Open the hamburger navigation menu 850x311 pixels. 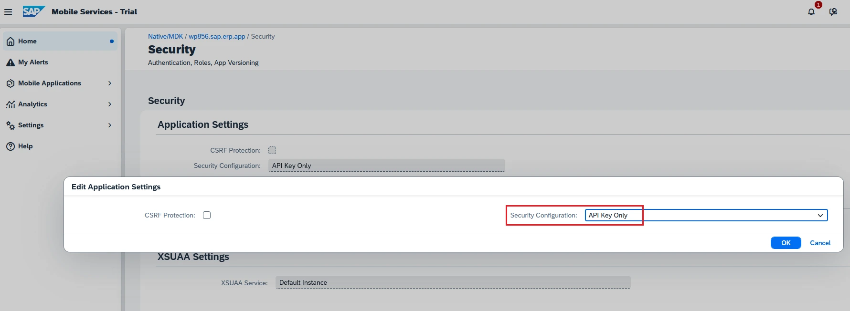(8, 12)
